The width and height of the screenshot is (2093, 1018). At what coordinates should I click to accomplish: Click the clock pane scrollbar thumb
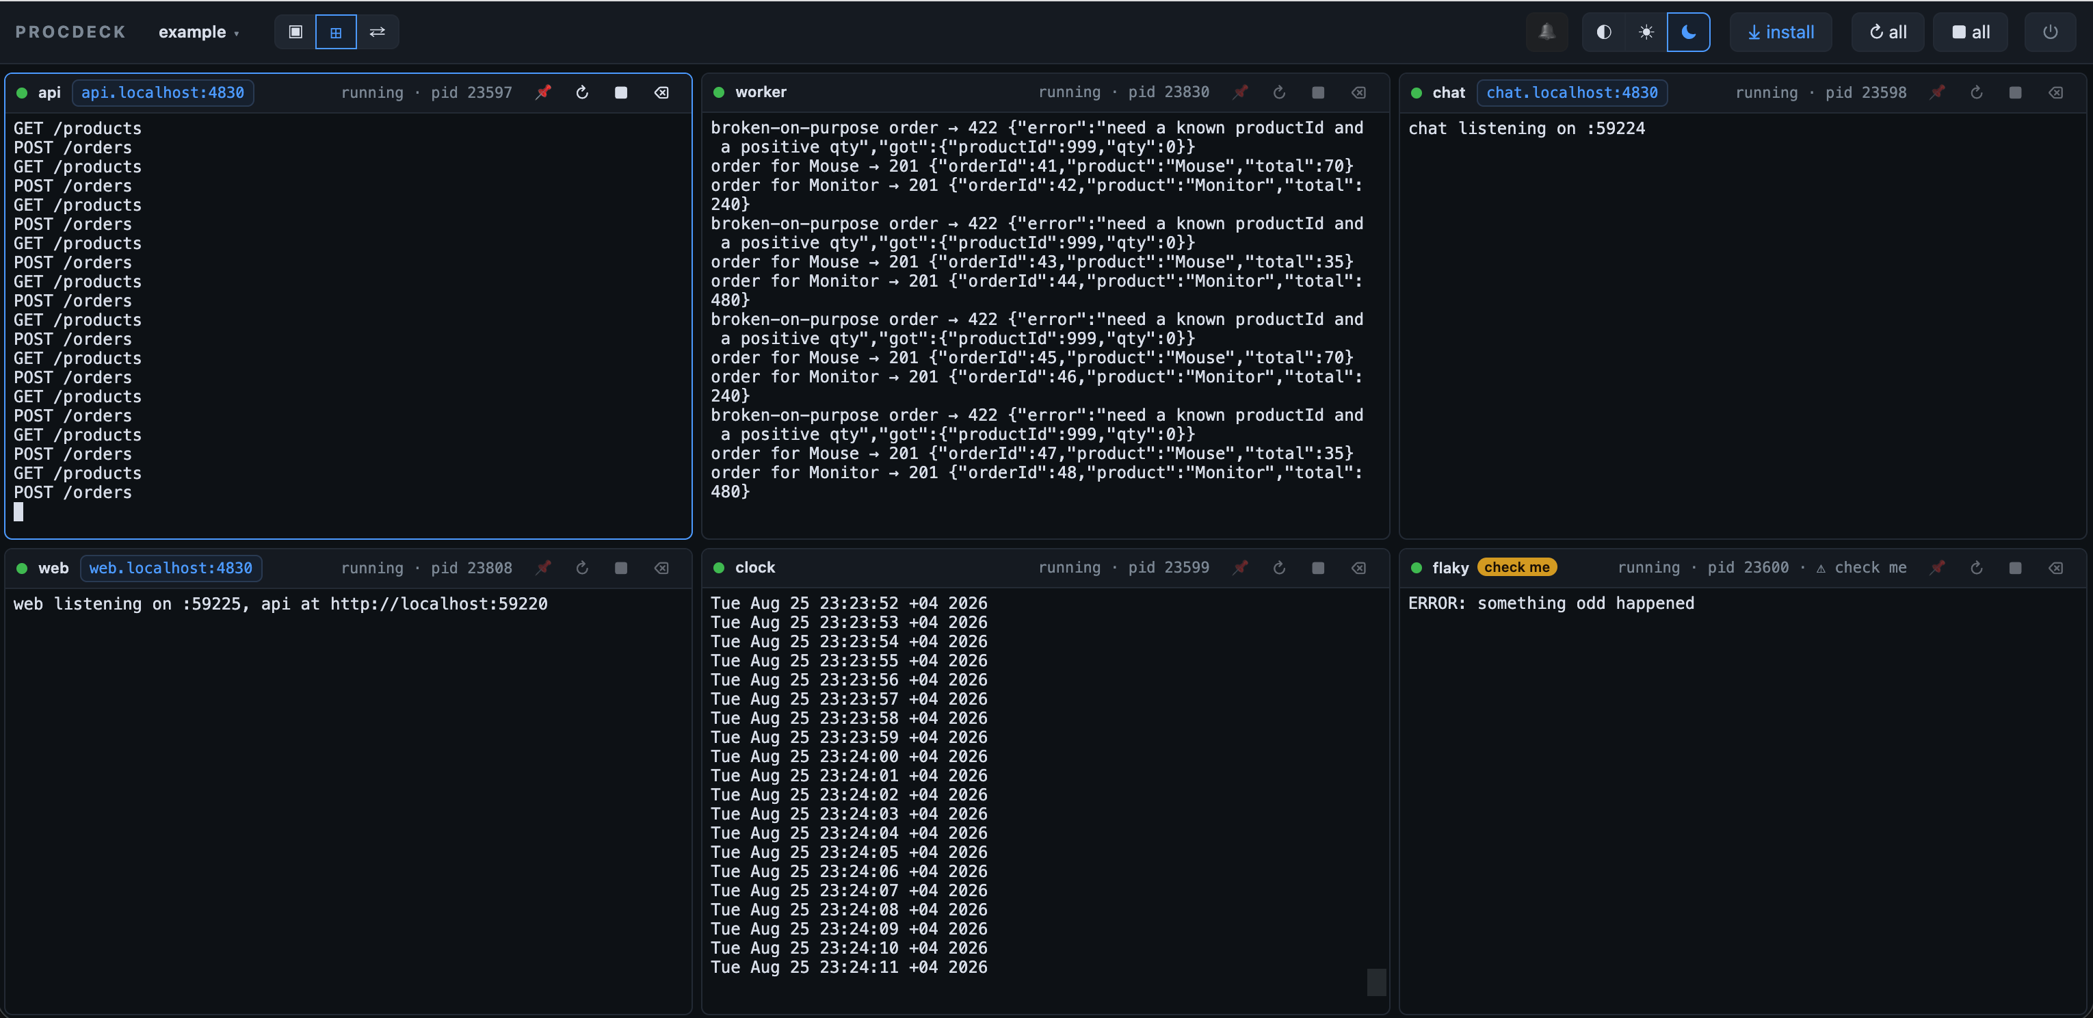(x=1376, y=982)
